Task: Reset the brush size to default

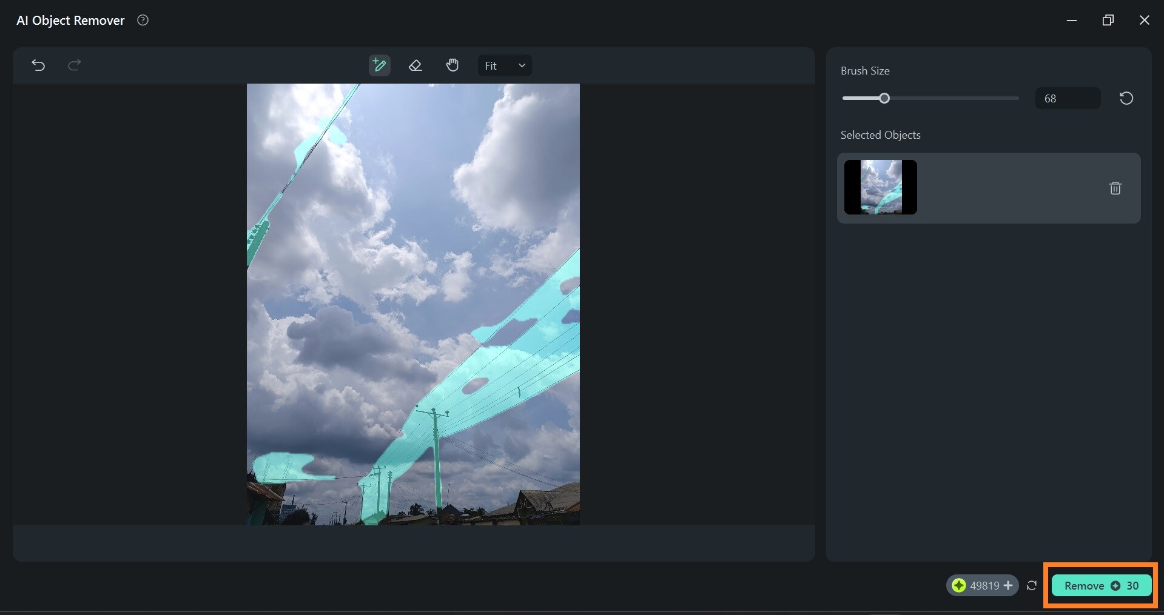Action: [x=1126, y=98]
